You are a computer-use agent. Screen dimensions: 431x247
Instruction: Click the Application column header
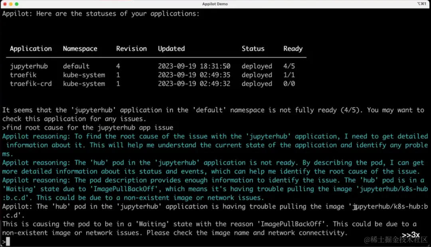pos(31,49)
